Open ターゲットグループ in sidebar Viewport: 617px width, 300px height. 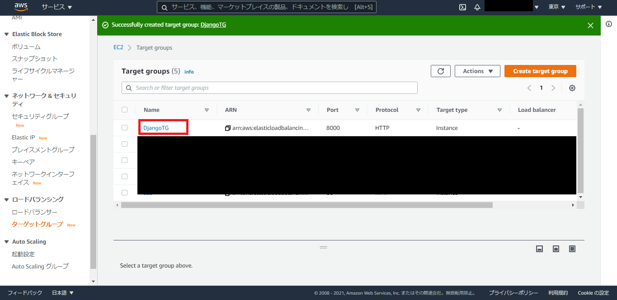(38, 224)
